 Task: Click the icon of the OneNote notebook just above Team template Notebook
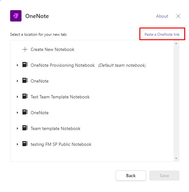coord(25,112)
